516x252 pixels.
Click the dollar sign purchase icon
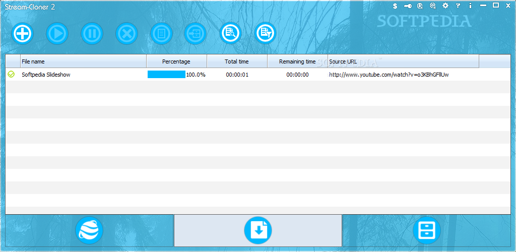coord(395,6)
